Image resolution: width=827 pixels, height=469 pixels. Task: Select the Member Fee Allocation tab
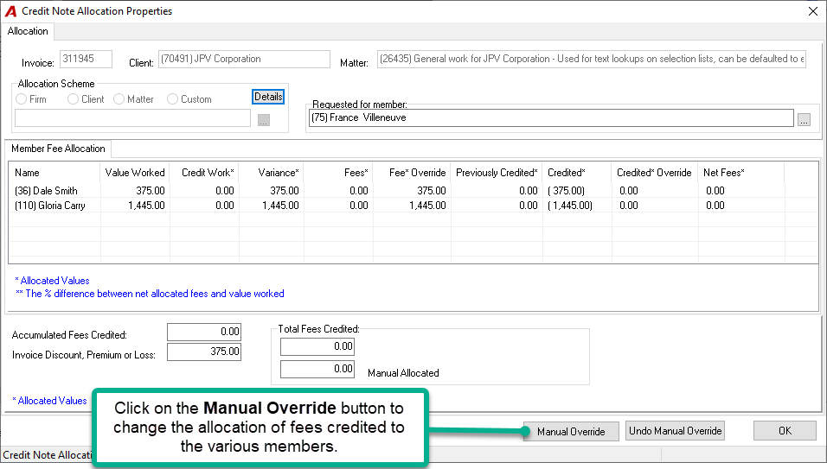click(58, 149)
